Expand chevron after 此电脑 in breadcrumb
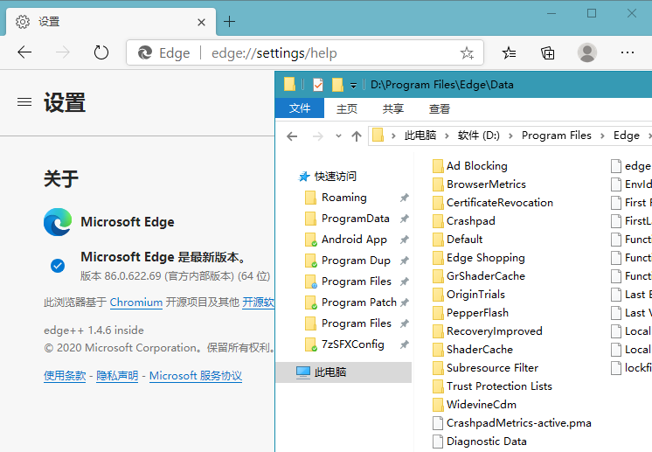Screen dimensions: 652x452 tap(447, 136)
